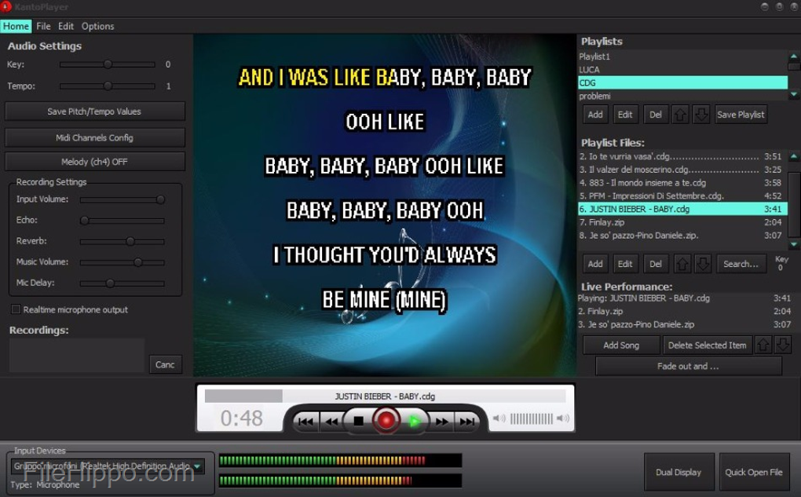Image resolution: width=801 pixels, height=497 pixels.
Task: Open the File menu
Action: (x=43, y=26)
